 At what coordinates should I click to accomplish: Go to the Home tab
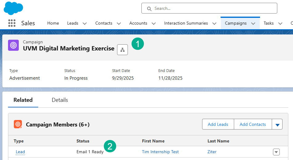coord(53,23)
